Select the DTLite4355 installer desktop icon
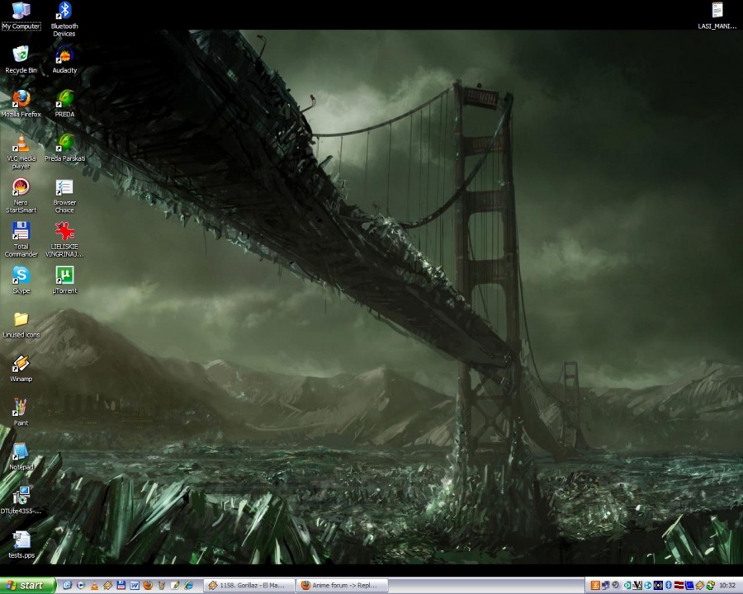 (21, 501)
